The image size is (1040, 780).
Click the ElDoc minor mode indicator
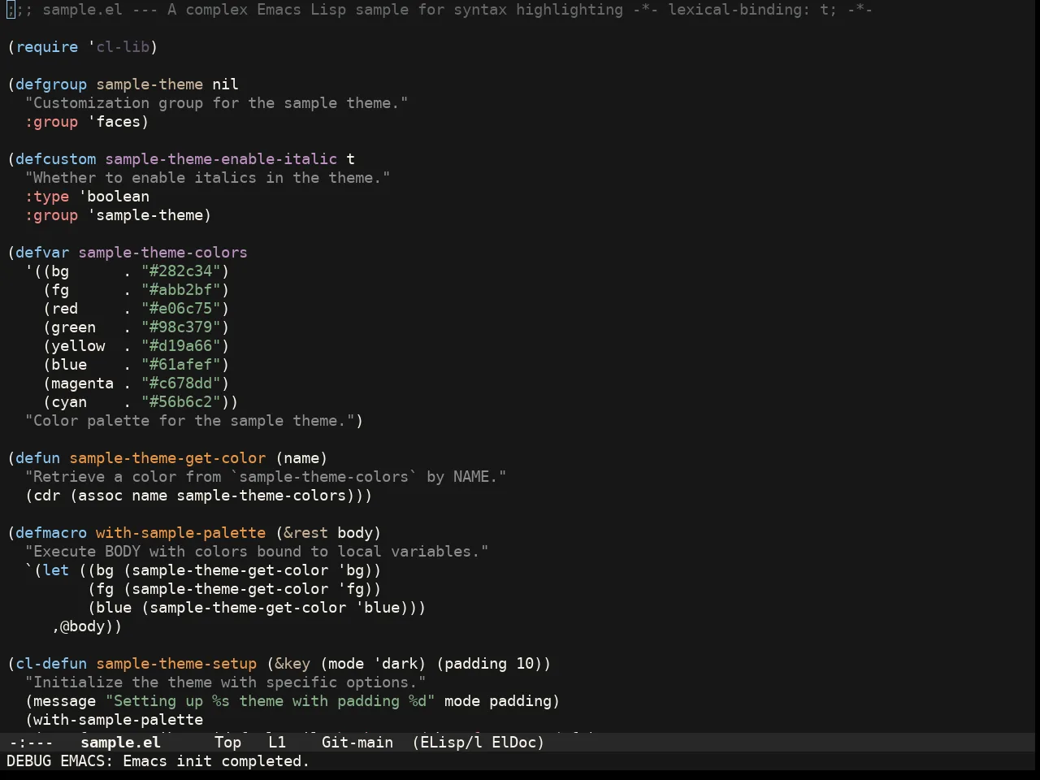(513, 742)
